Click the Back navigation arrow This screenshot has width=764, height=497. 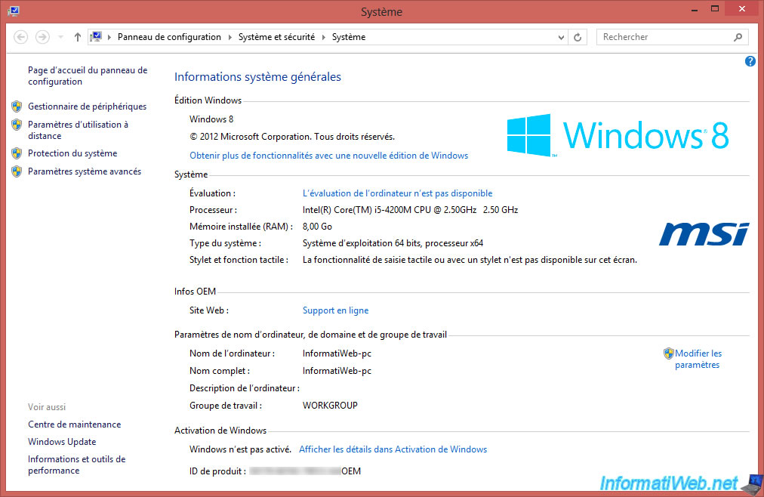[20, 37]
